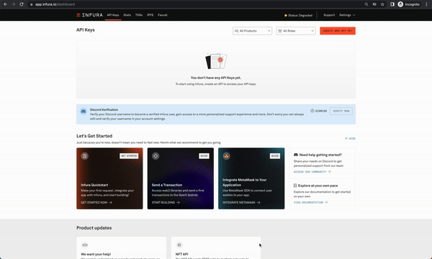Click Verify Now button

(x=341, y=111)
